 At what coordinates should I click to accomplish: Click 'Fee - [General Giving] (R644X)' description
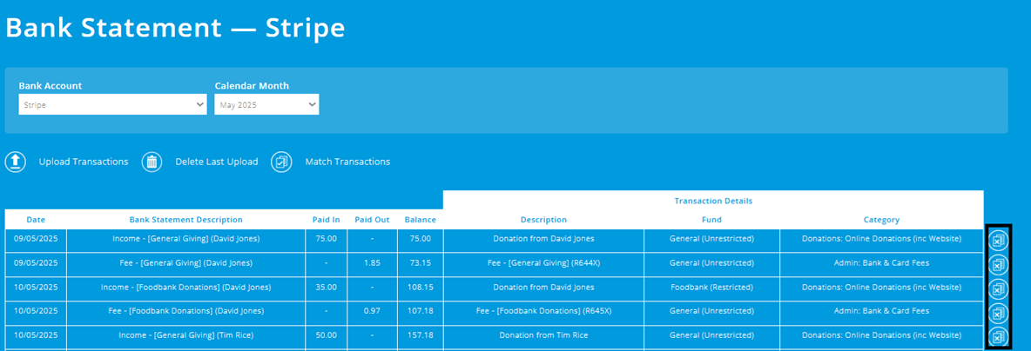(543, 263)
